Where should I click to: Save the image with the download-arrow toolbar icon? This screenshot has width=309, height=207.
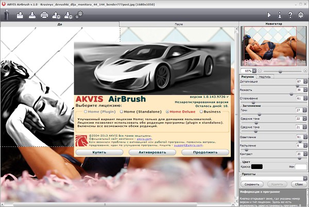coord(32,15)
